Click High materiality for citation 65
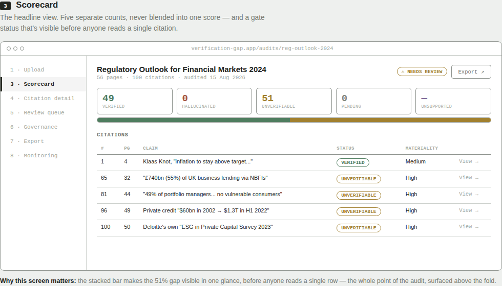The image size is (502, 286). point(411,178)
